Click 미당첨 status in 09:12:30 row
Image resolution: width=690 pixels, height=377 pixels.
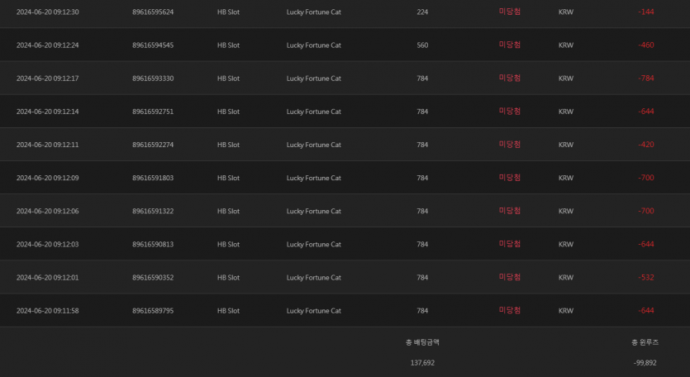click(x=510, y=12)
